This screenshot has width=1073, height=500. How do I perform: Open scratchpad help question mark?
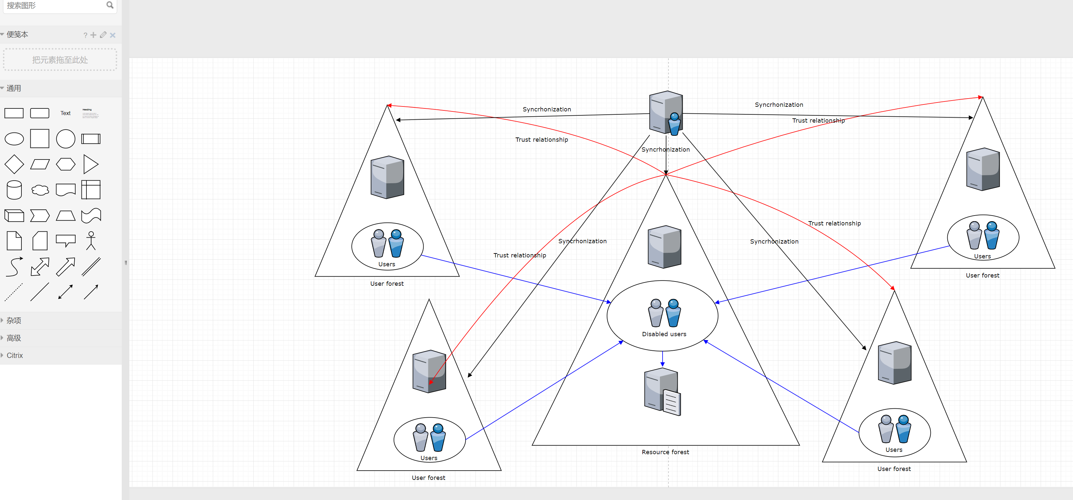pyautogui.click(x=85, y=35)
